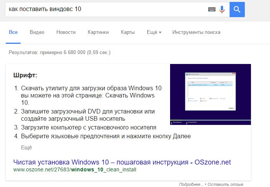Viewport: 270px width, 187px height.
Task: Click step 3 text Загрузите компьютер
Action: [88, 128]
